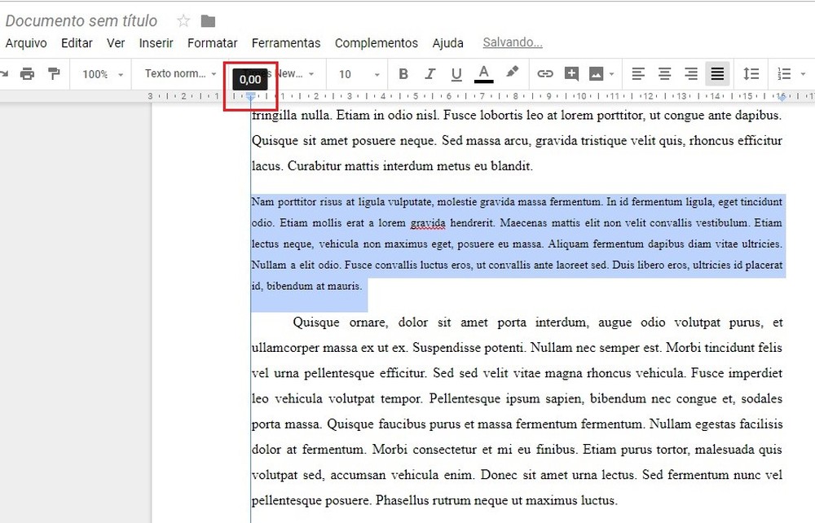Open the line spacing options

(x=751, y=73)
